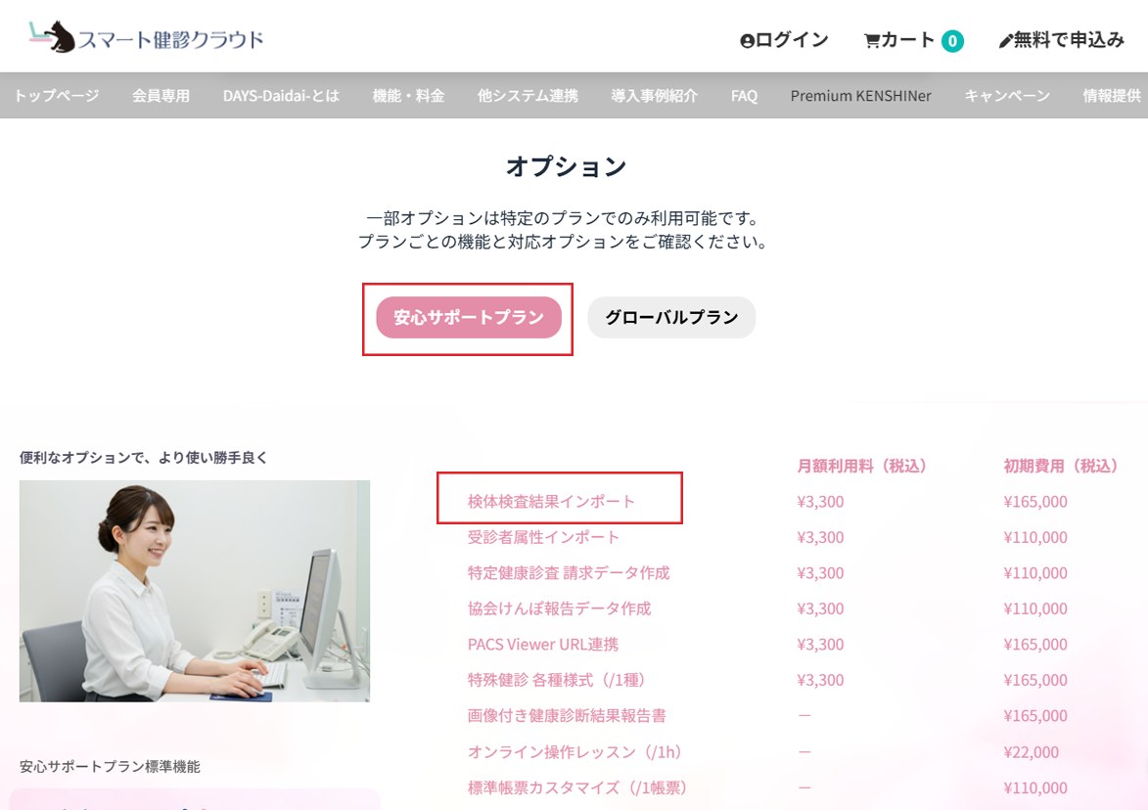This screenshot has width=1148, height=810.
Task: Click the office worker photo
Action: [x=195, y=591]
